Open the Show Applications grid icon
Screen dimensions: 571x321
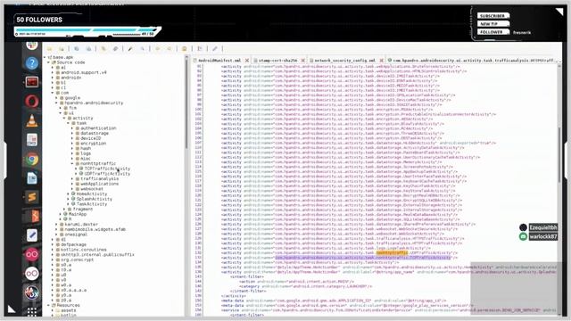32,311
